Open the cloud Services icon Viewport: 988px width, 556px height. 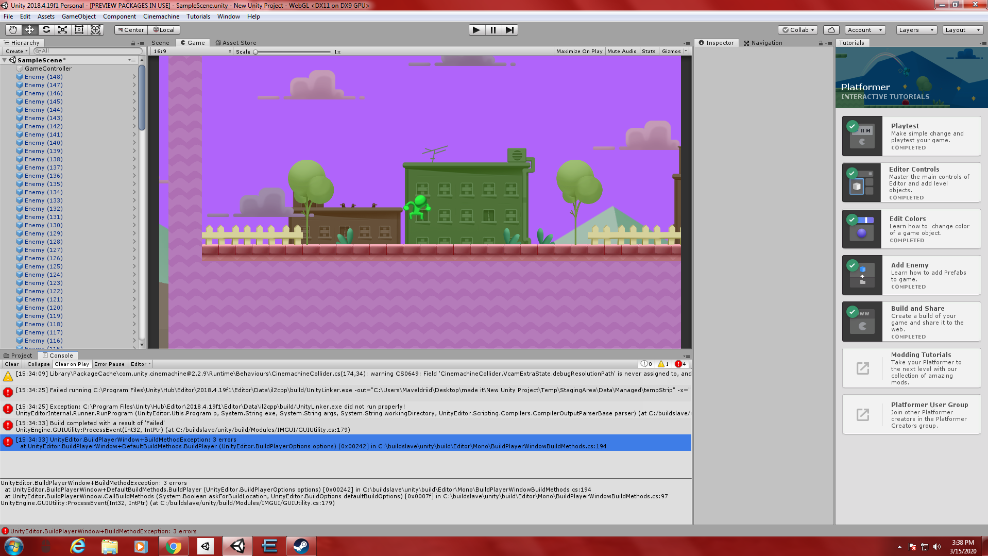831,30
